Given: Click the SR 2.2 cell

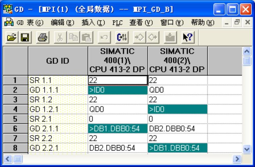Looking at the screenshot, I should (58, 138).
